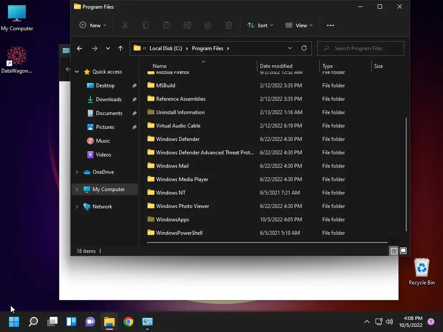
Task: Select the Virtual Audio Cable folder
Action: pos(178,126)
